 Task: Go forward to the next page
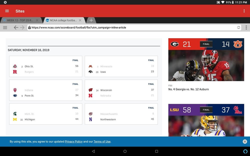tap(22, 27)
